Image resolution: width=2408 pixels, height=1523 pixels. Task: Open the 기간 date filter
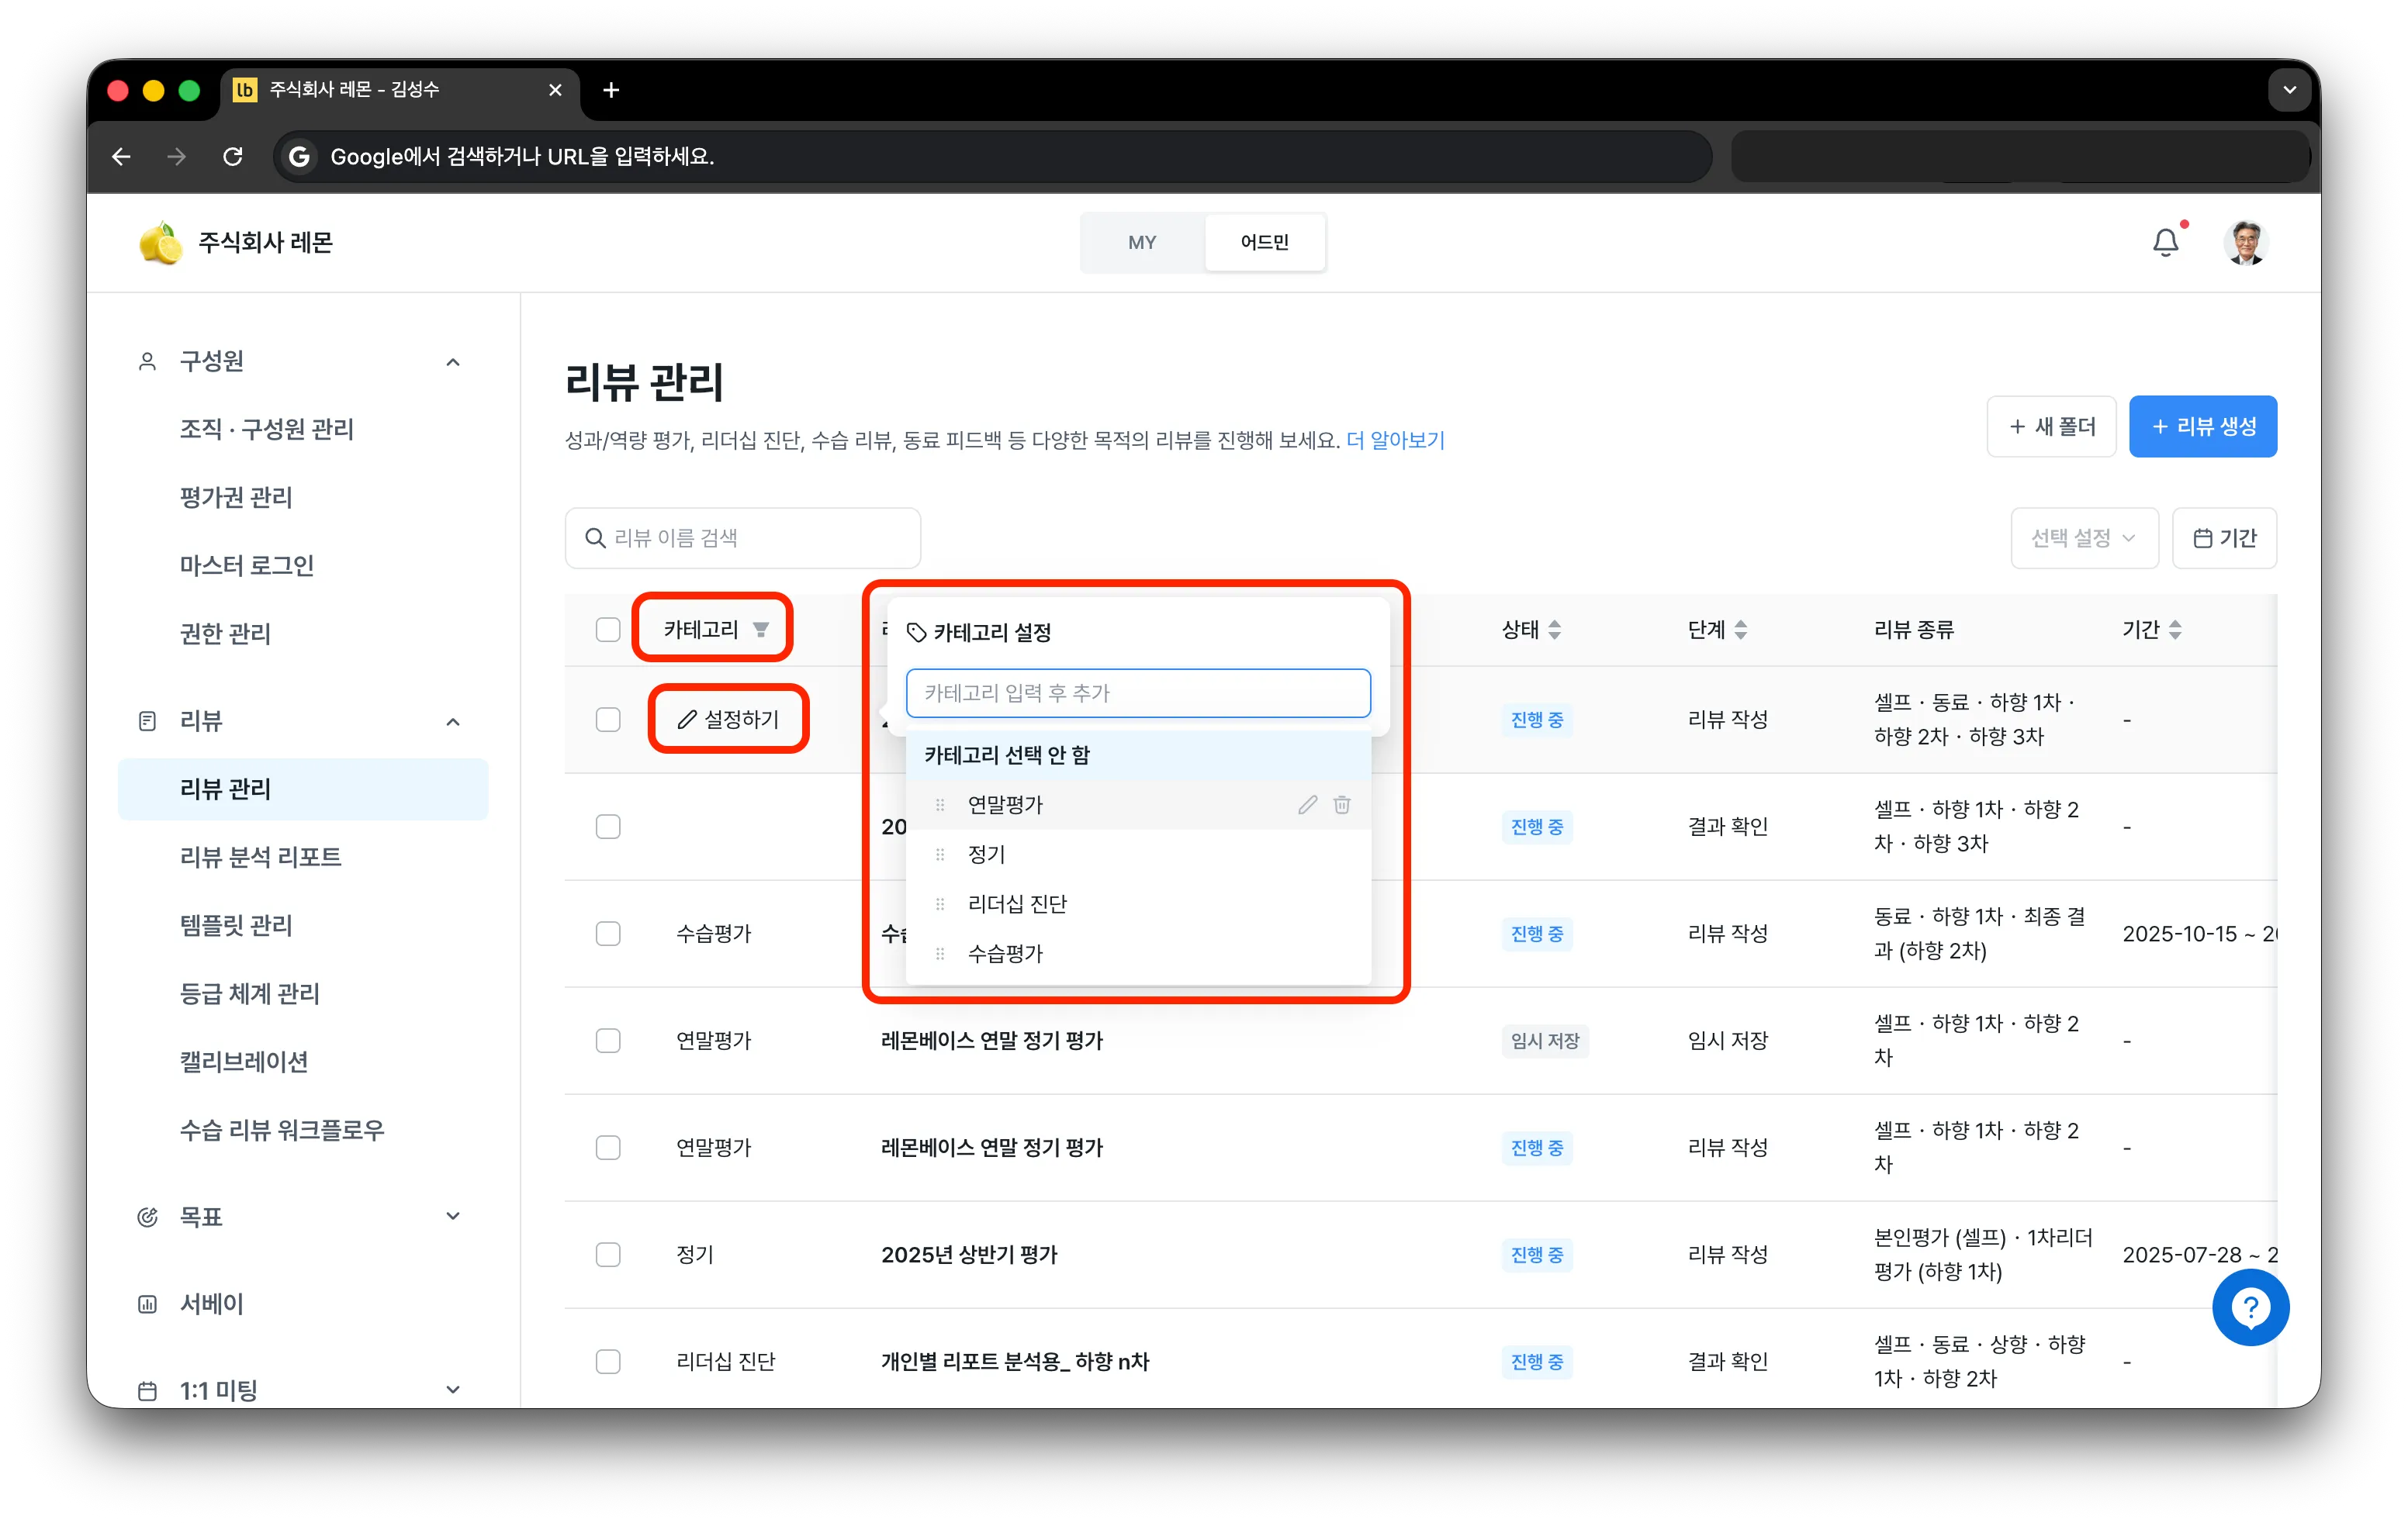(x=2224, y=539)
